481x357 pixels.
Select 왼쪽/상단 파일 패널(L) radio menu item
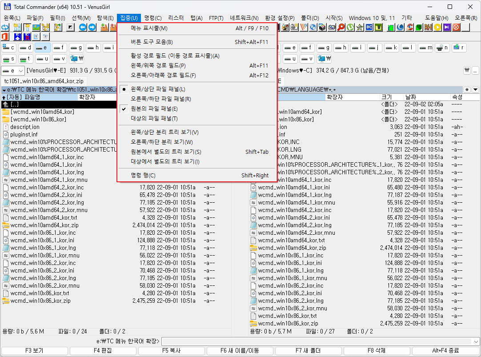click(x=197, y=89)
